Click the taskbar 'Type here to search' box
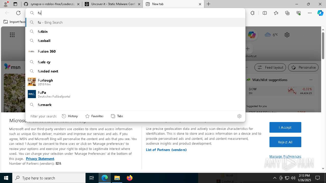The height and width of the screenshot is (183, 326). (49, 178)
